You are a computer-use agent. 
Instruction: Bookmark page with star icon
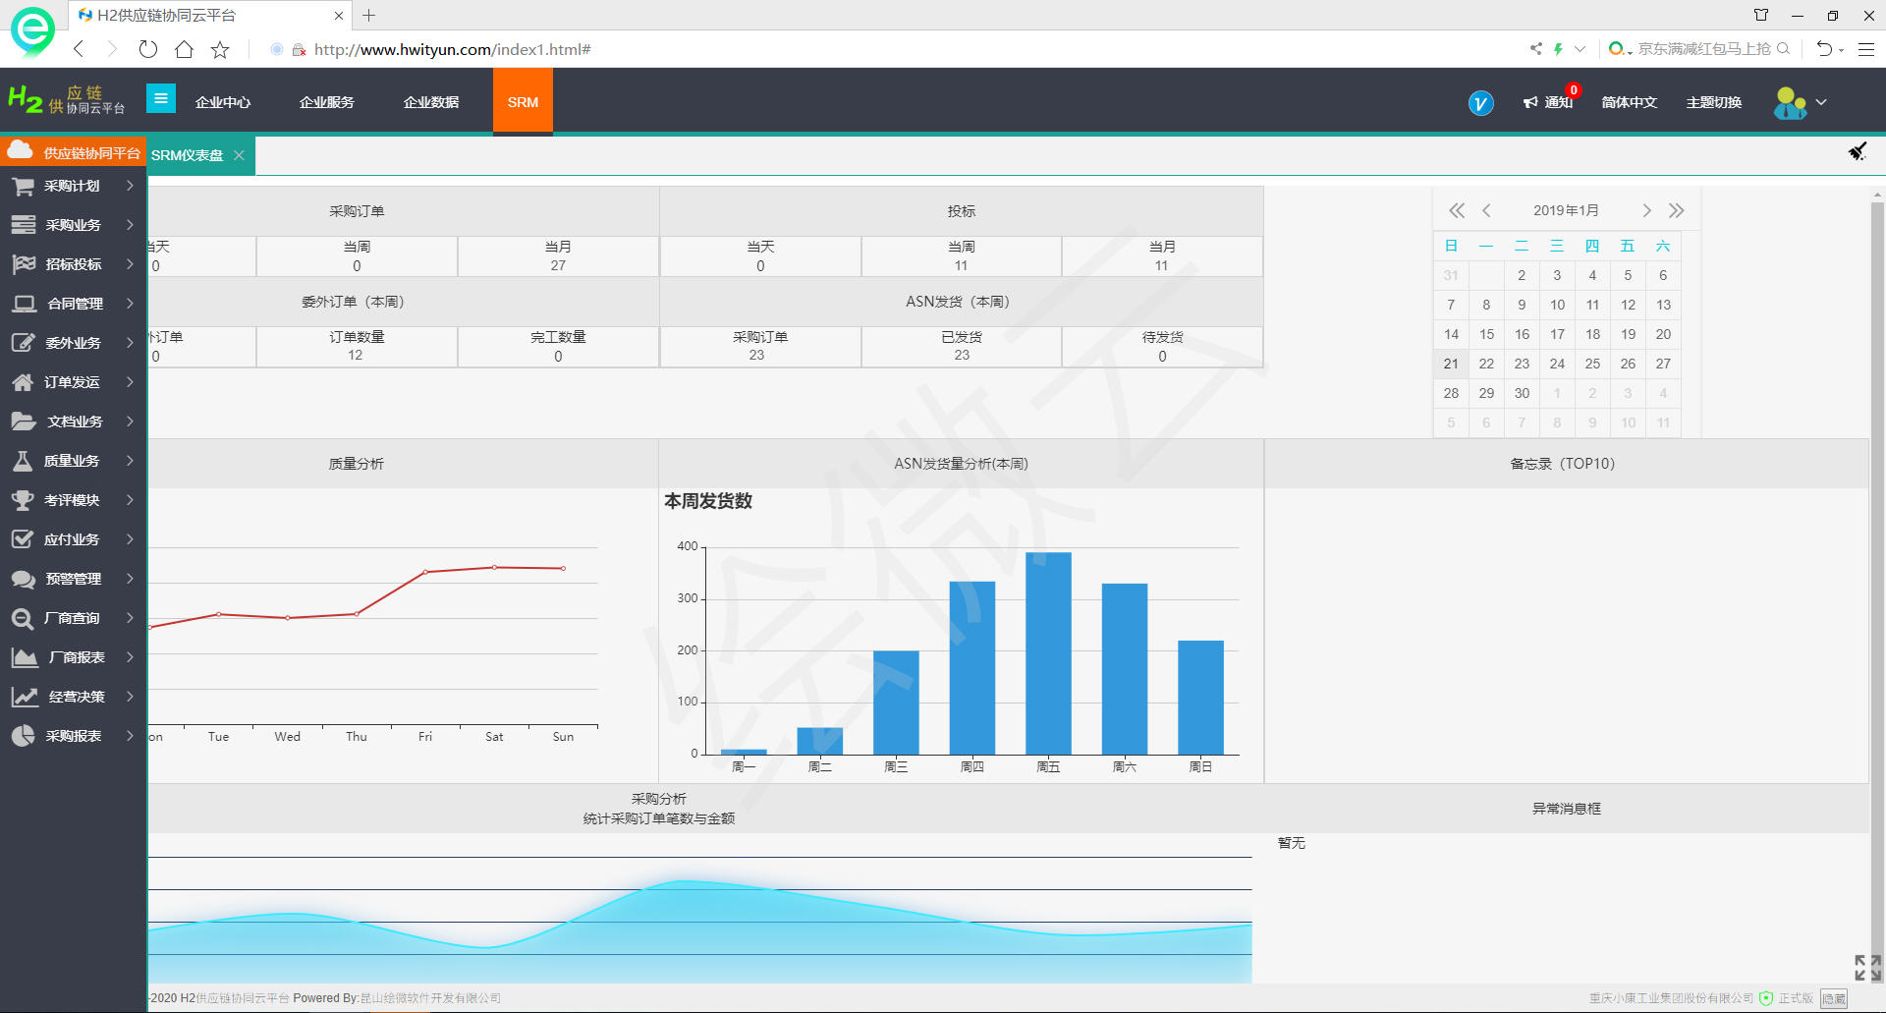pyautogui.click(x=220, y=49)
